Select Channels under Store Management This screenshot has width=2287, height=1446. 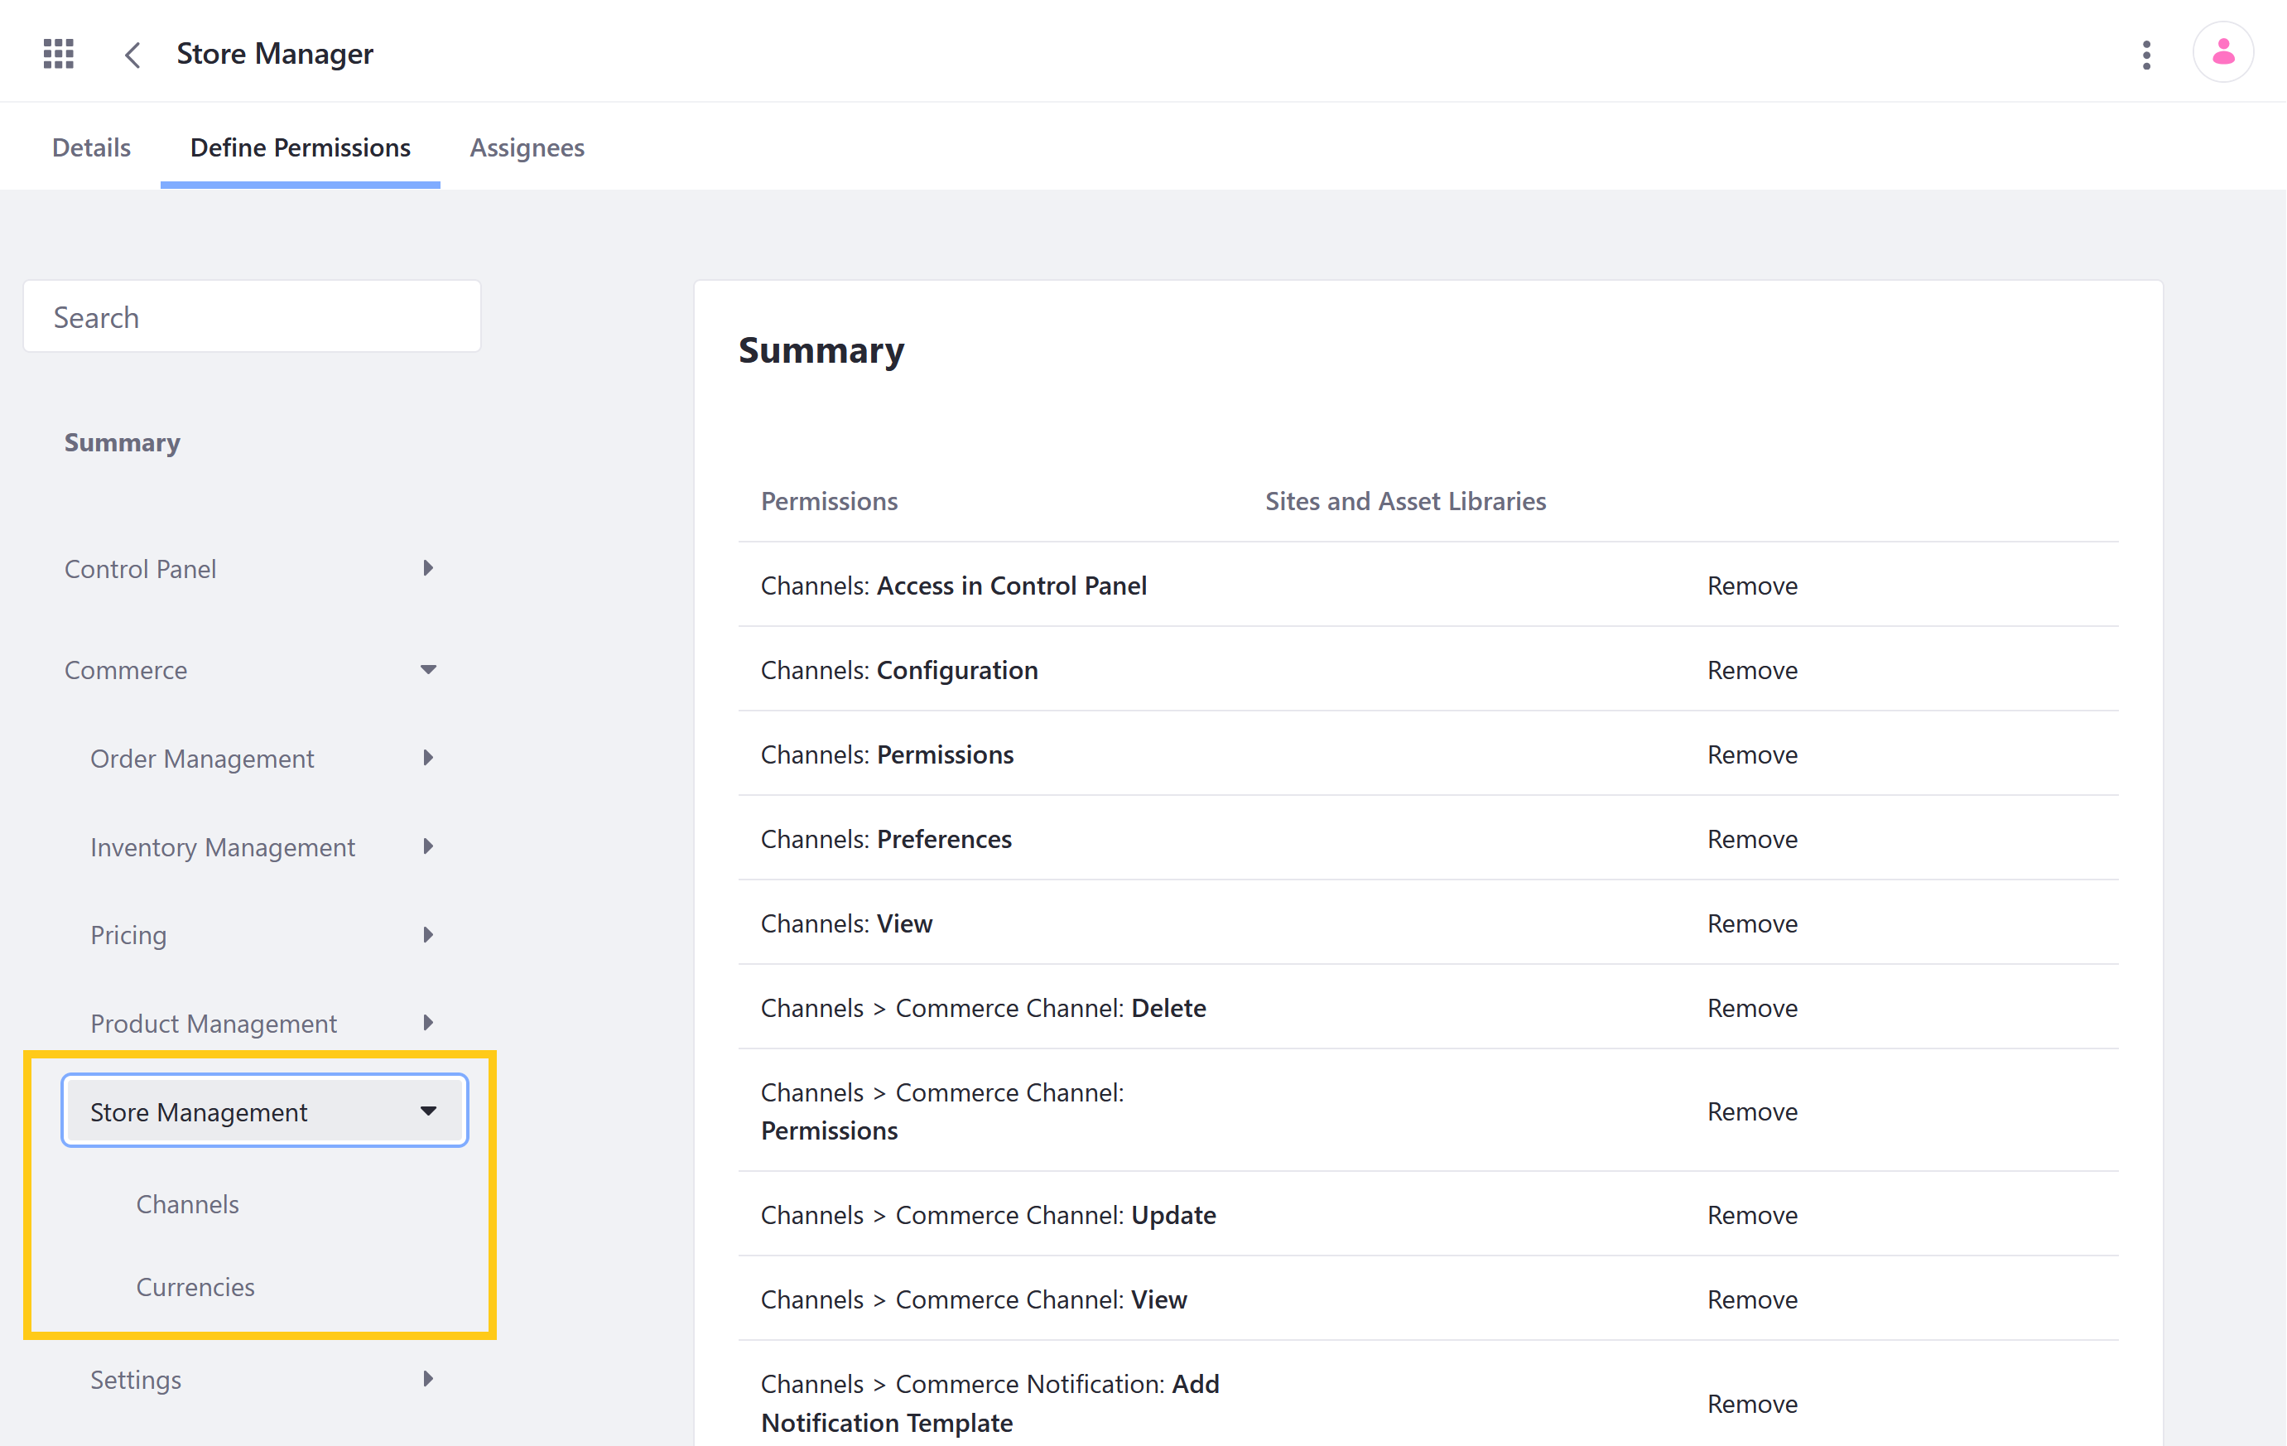coord(186,1203)
